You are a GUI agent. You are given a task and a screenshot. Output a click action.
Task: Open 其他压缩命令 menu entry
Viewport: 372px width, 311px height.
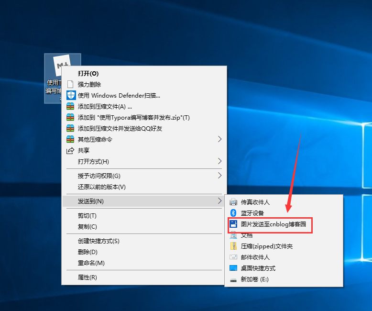click(144, 139)
